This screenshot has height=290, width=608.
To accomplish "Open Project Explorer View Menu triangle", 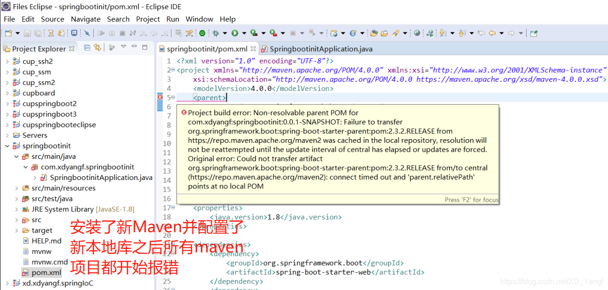I will 123,47.
